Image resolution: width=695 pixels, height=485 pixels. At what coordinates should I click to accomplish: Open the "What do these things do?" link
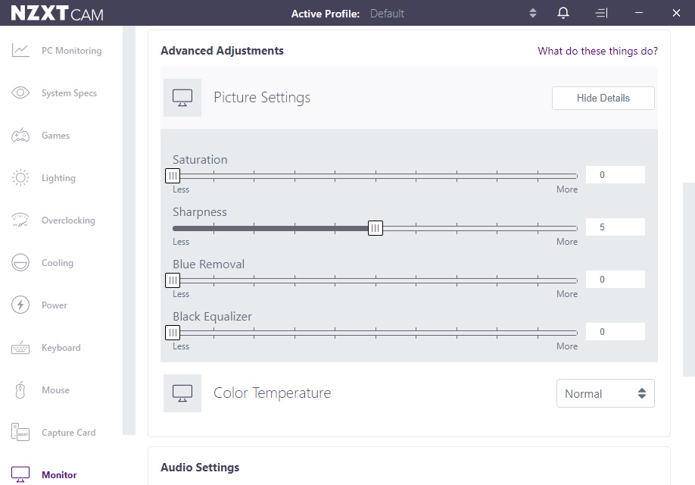[597, 51]
